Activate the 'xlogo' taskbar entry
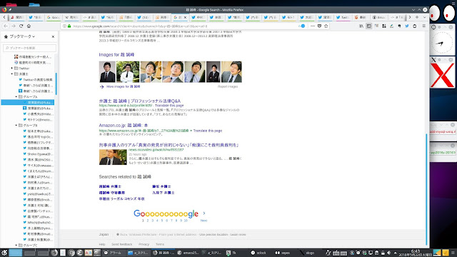 307,253
